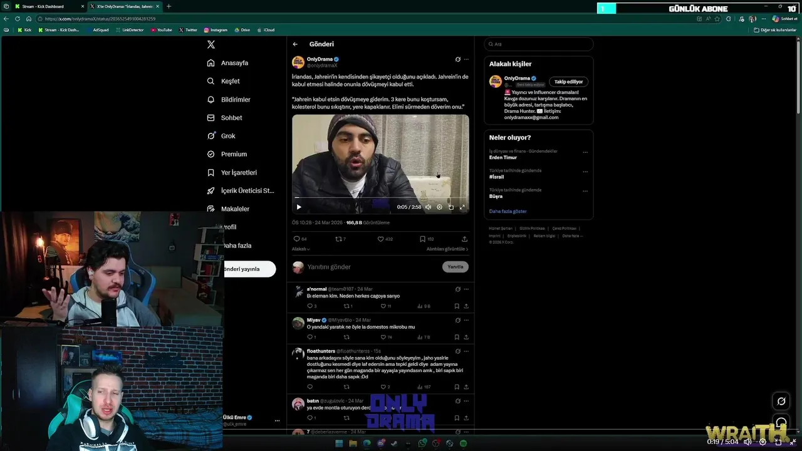The width and height of the screenshot is (802, 451).
Task: Open Bildirimler notifications
Action: pos(229,100)
